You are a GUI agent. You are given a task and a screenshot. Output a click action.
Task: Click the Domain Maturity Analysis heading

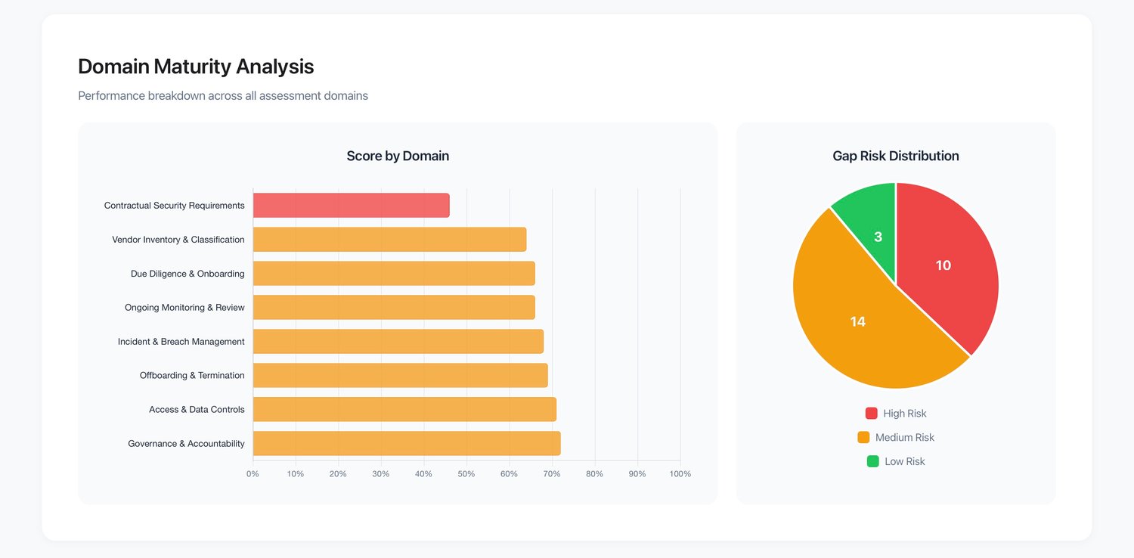[196, 67]
